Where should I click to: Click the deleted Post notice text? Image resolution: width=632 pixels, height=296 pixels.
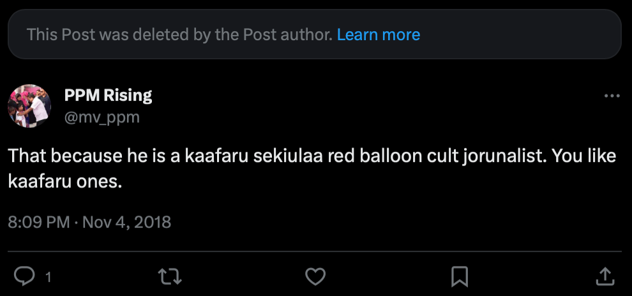(179, 34)
